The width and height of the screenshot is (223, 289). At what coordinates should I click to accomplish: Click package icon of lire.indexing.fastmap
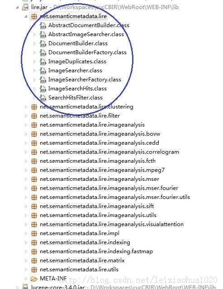click(34, 251)
